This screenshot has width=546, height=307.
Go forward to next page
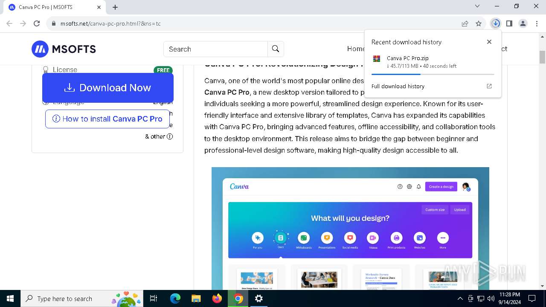point(23,23)
